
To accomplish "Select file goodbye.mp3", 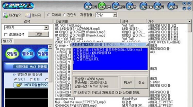I will 65,99.
